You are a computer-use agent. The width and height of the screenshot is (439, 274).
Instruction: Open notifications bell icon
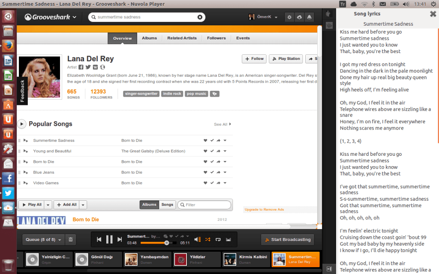click(310, 17)
